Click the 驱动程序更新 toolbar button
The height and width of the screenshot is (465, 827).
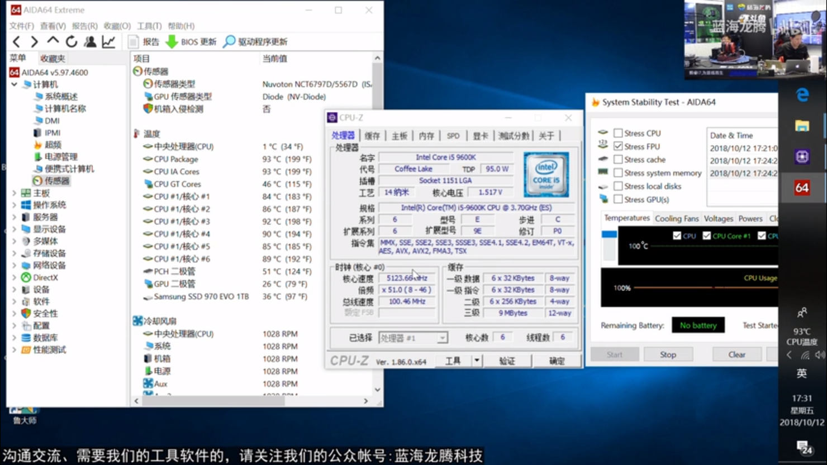[x=255, y=42]
